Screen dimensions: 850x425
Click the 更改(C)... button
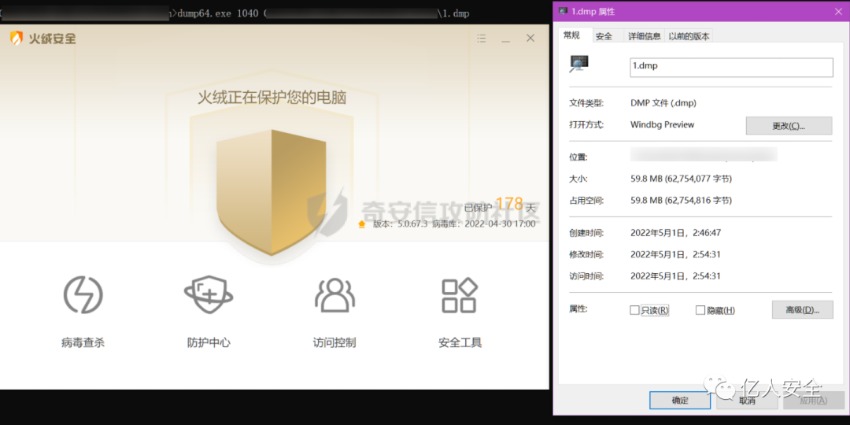point(789,126)
